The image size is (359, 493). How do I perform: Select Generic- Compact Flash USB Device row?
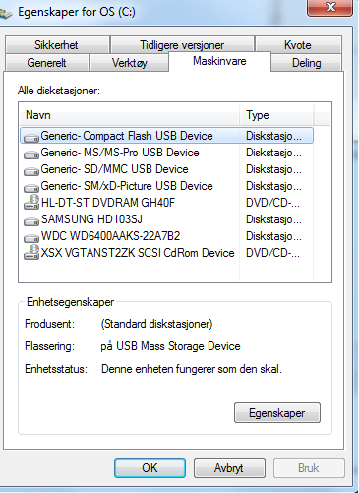point(166,136)
